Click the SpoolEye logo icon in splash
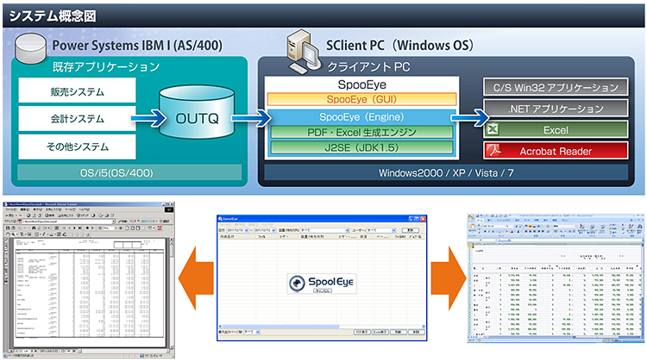The height and width of the screenshot is (362, 647). tap(297, 283)
